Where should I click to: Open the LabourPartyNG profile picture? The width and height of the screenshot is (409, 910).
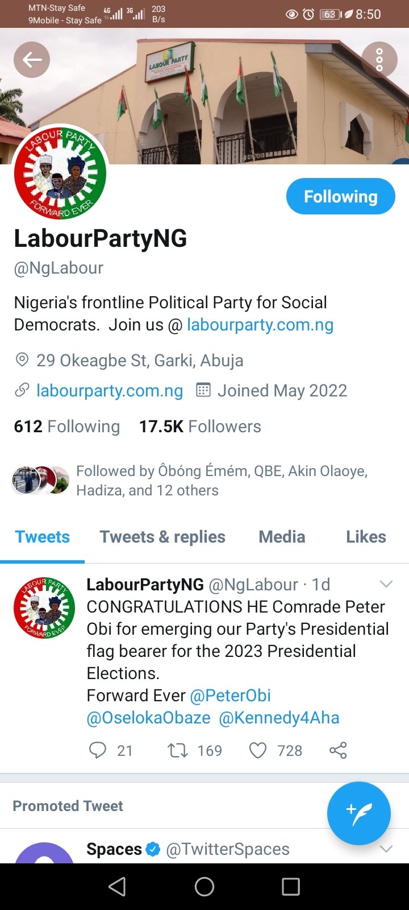pos(60,172)
